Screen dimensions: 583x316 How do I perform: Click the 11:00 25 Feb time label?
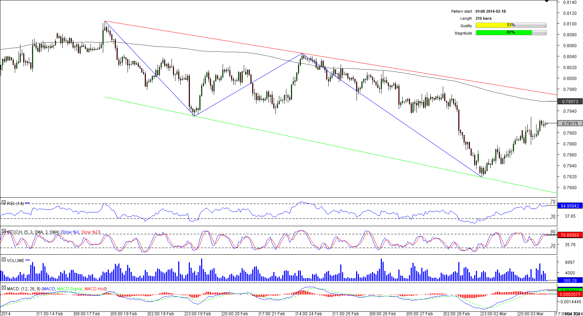pos(346,314)
